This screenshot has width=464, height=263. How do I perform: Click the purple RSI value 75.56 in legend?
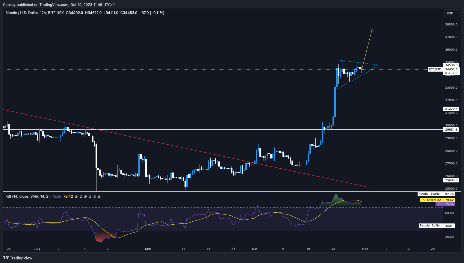click(x=56, y=197)
